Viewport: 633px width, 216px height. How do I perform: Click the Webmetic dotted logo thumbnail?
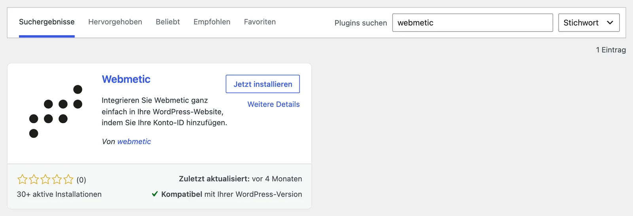pyautogui.click(x=56, y=111)
